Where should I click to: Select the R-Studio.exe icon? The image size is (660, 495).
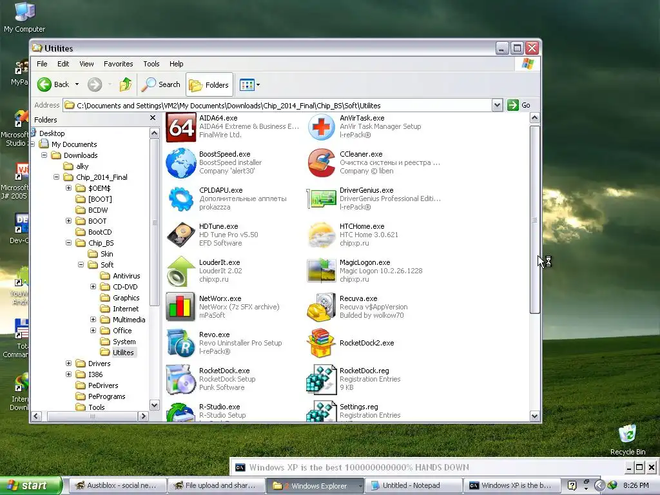pos(181,412)
